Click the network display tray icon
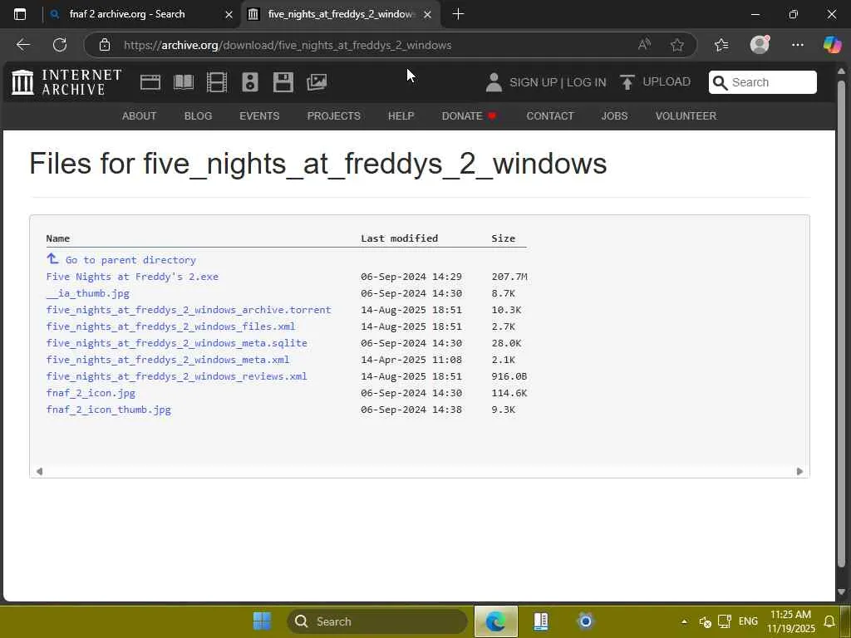 click(725, 621)
